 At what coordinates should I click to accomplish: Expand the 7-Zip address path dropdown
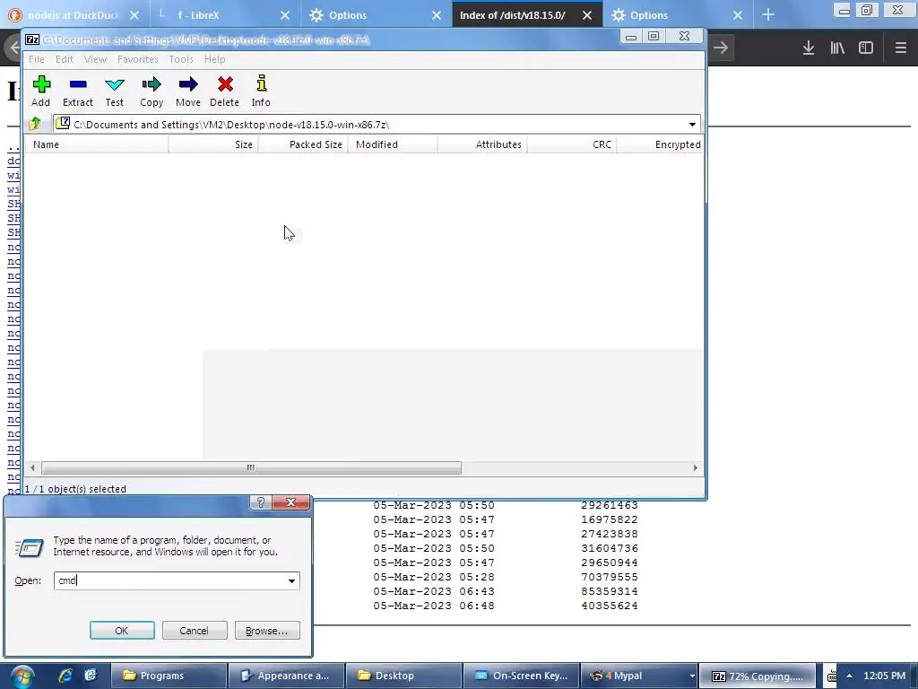click(692, 124)
